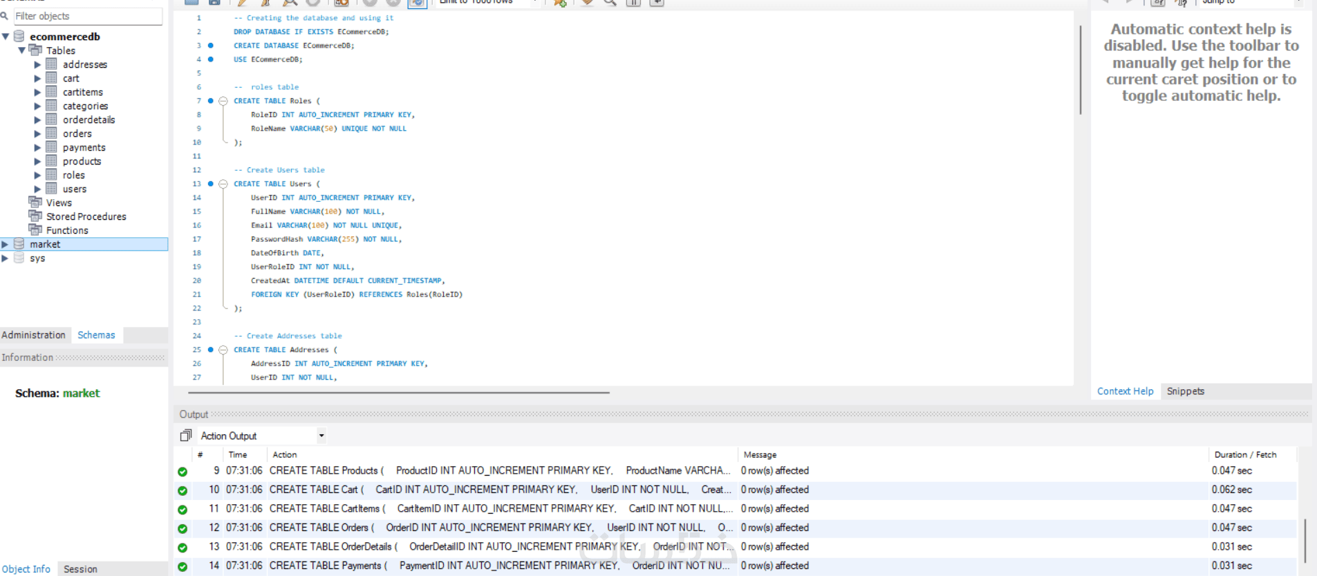This screenshot has height=576, width=1317.
Task: Click the products table icon
Action: pos(51,160)
